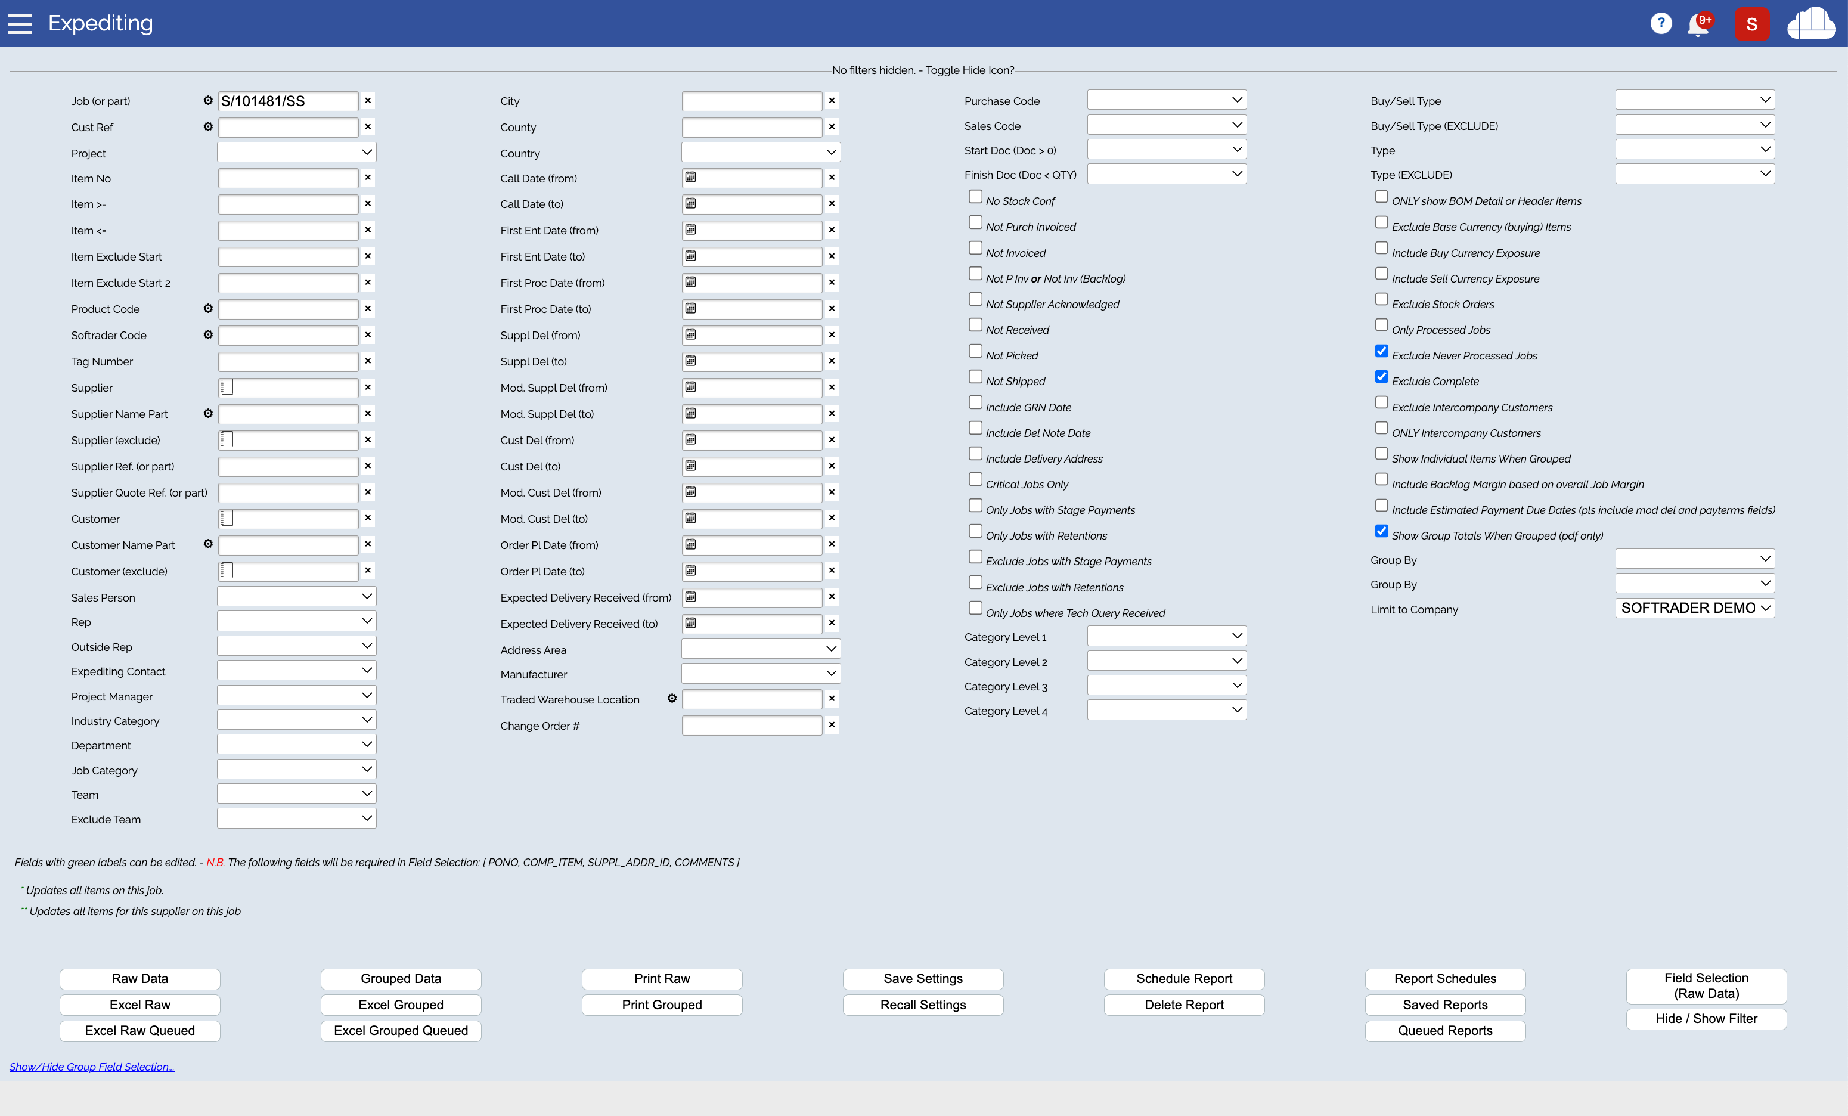Click the Toggle Hide Icon text
This screenshot has width=1848, height=1116.
coord(969,70)
